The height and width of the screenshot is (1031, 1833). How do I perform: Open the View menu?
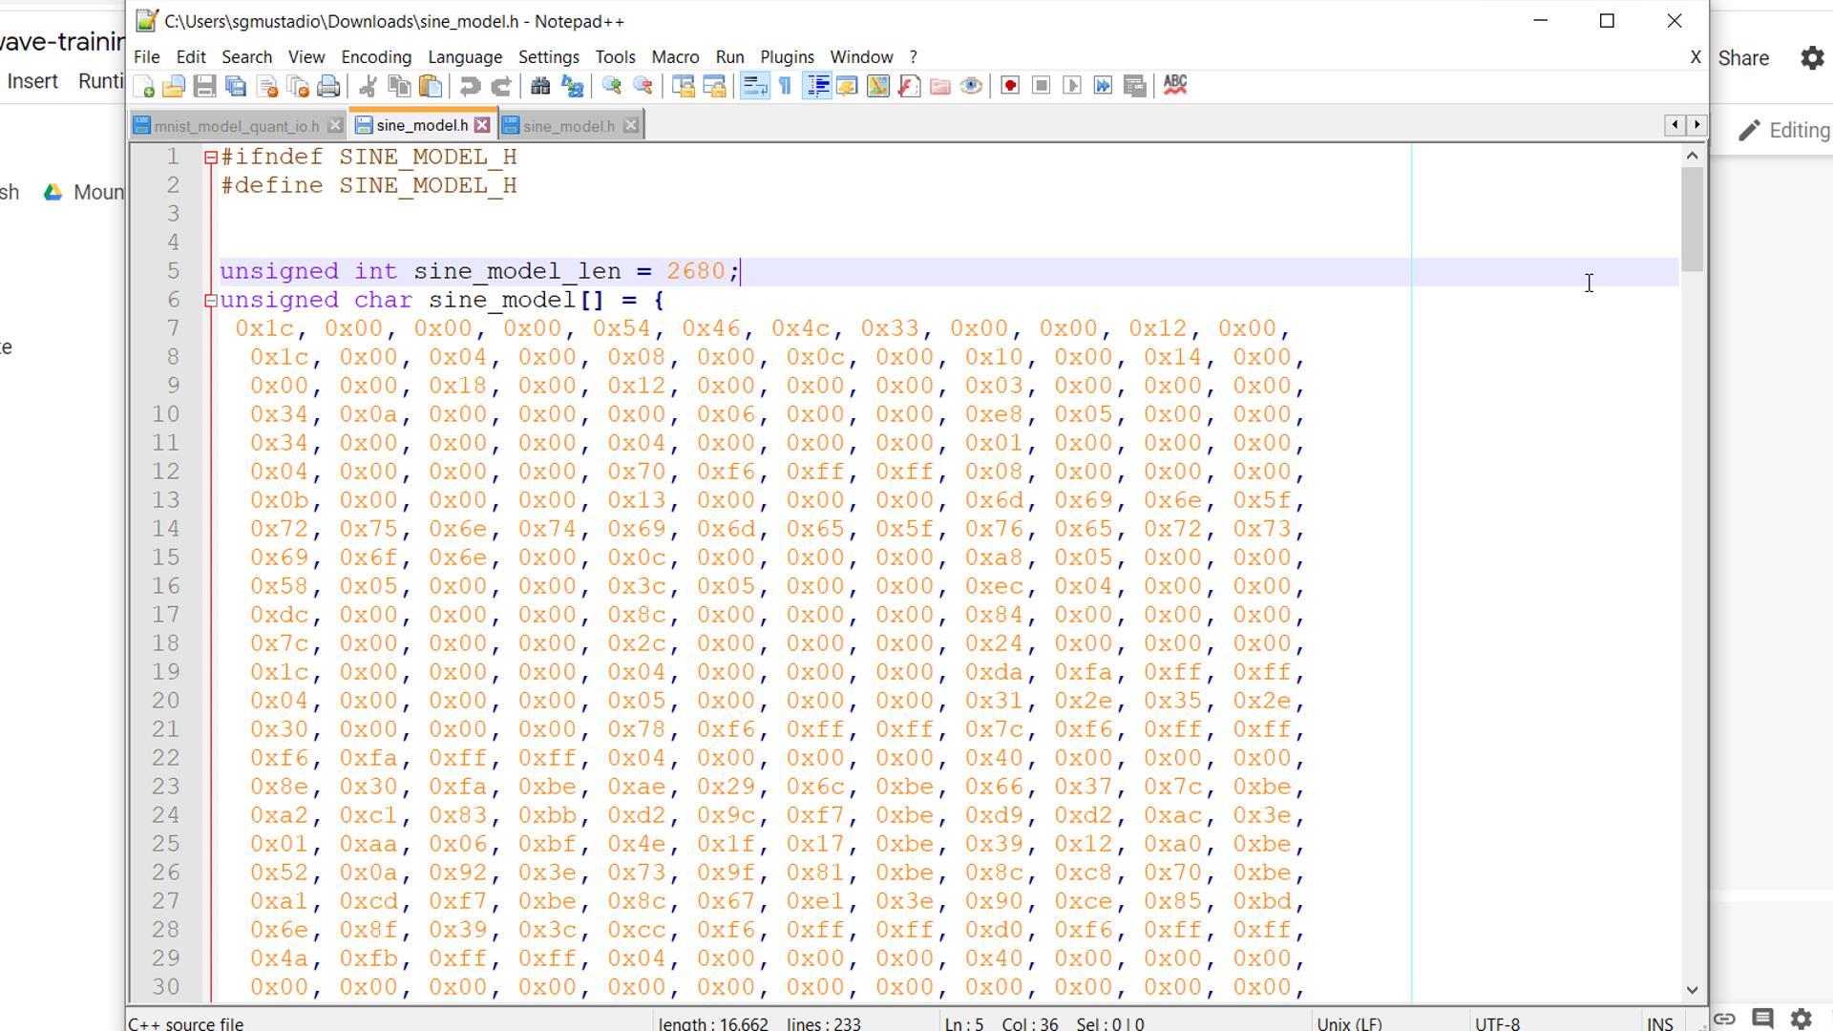point(306,57)
